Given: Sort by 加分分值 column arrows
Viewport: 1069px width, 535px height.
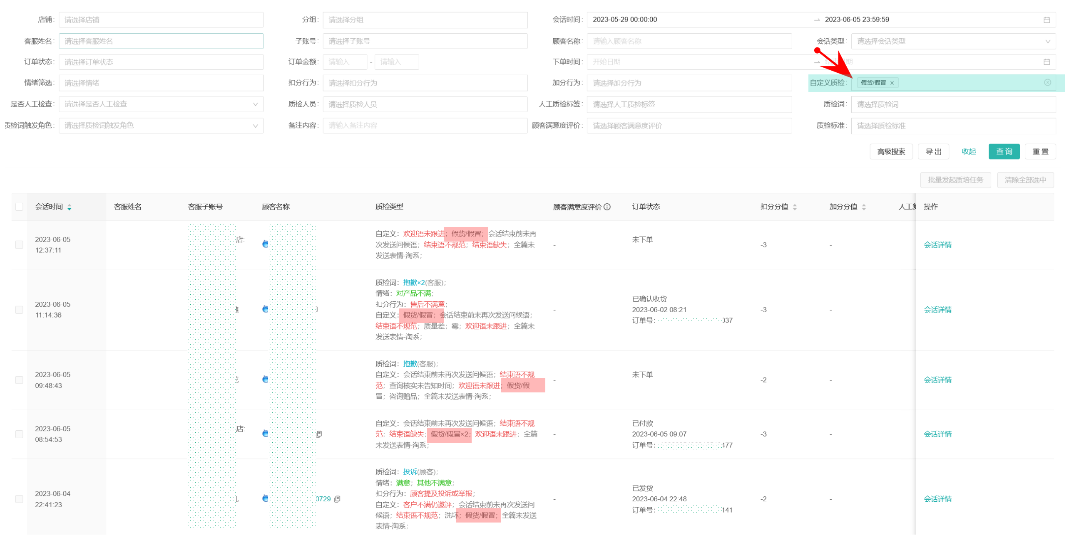Looking at the screenshot, I should (864, 207).
